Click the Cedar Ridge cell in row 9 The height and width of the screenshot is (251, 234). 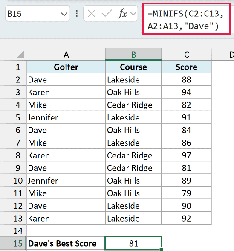point(133,168)
